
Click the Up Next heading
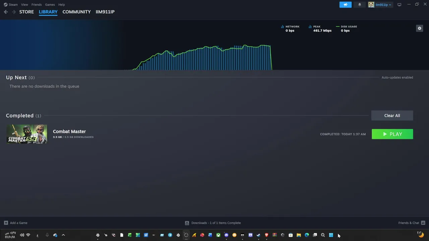tap(16, 77)
